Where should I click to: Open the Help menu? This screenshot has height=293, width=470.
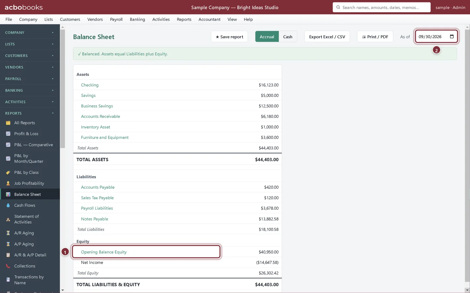click(x=248, y=20)
